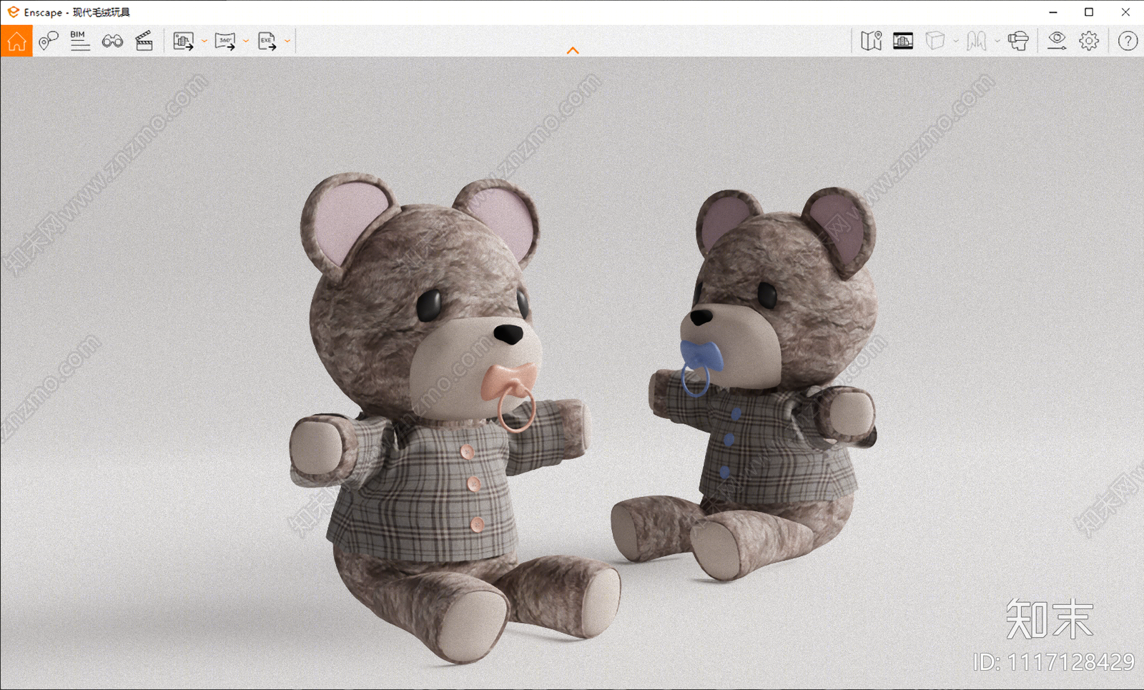Screen dimensions: 1144x690
Task: Open the help question mark icon
Action: pyautogui.click(x=1128, y=41)
